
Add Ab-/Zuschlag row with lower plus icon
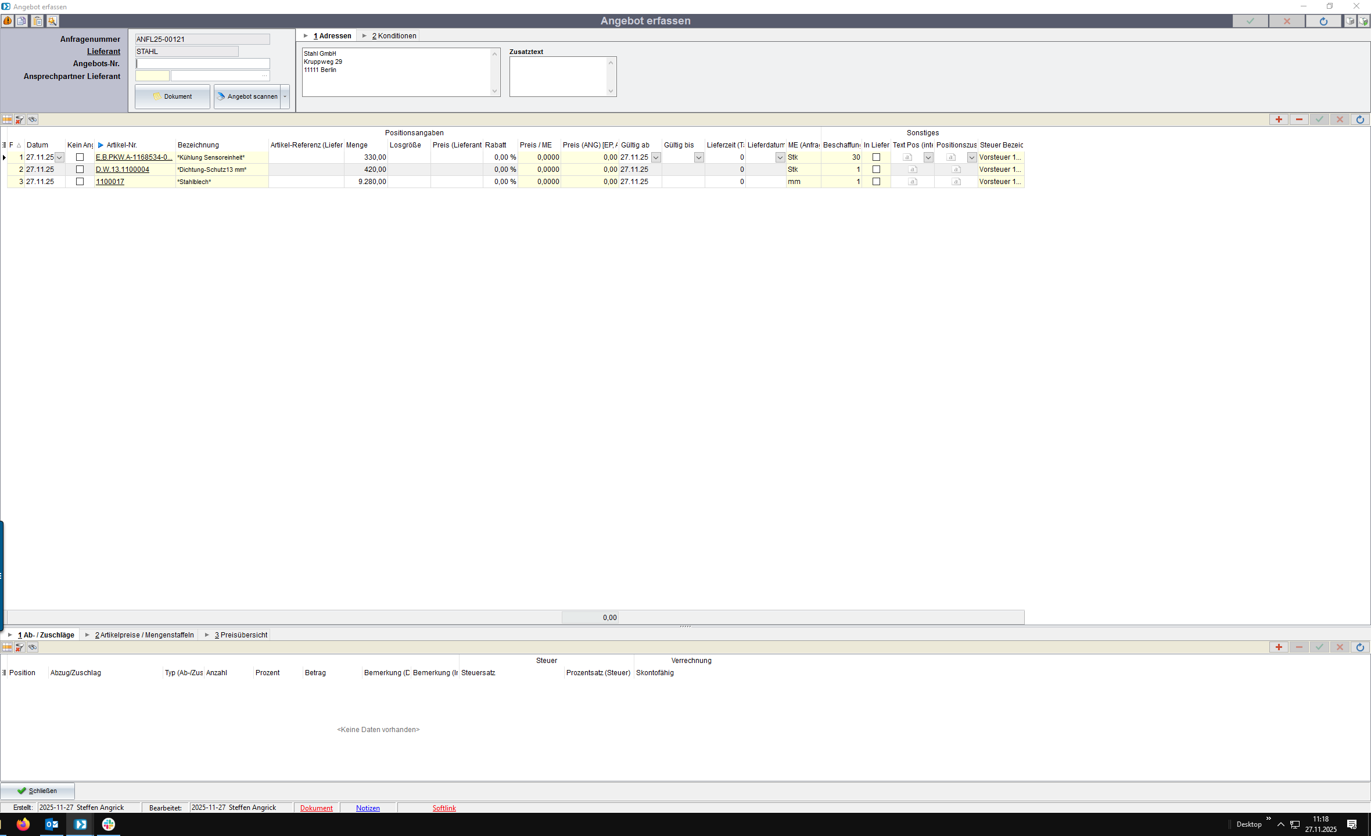pyautogui.click(x=1279, y=647)
